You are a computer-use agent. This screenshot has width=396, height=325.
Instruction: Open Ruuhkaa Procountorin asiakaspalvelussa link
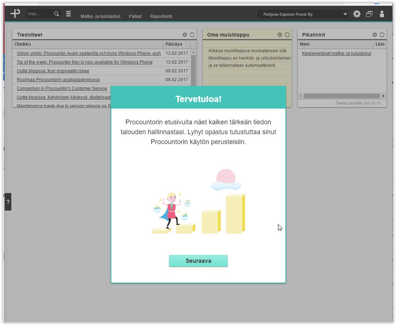coord(58,80)
